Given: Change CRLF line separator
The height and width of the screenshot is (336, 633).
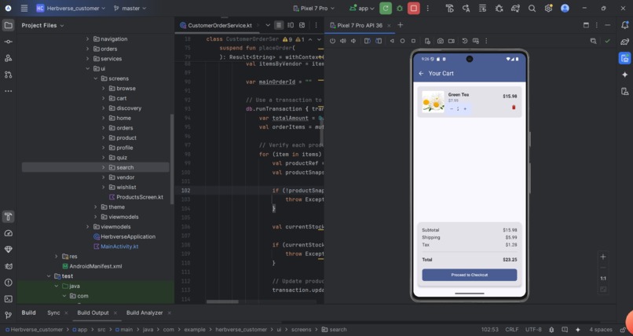Looking at the screenshot, I should (512, 330).
